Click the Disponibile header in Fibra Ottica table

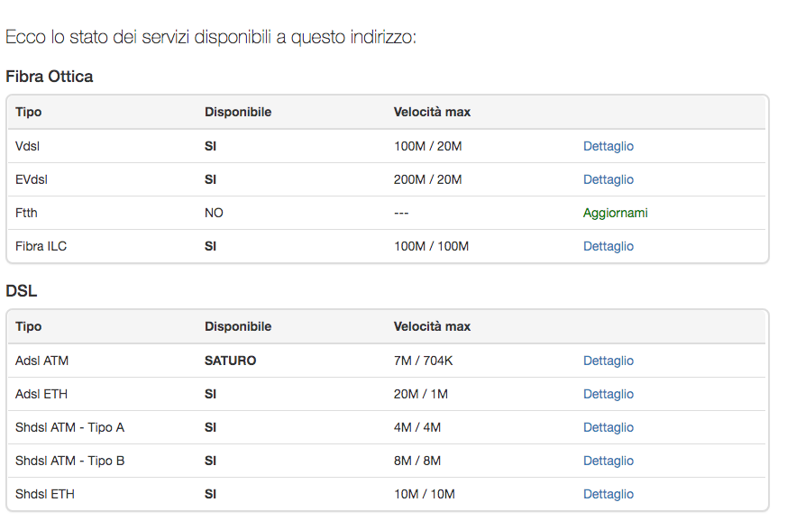click(x=238, y=113)
